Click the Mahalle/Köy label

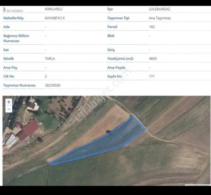point(14,18)
